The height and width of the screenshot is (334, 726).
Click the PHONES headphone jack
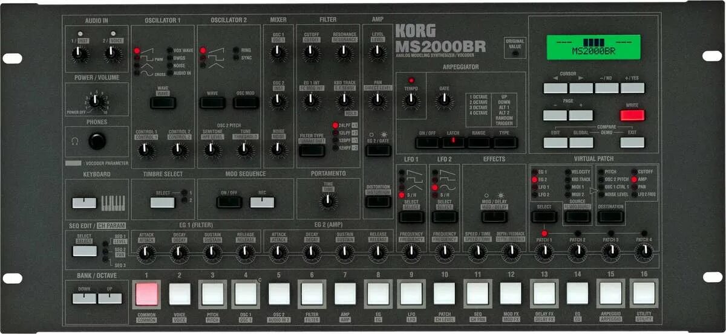point(97,141)
